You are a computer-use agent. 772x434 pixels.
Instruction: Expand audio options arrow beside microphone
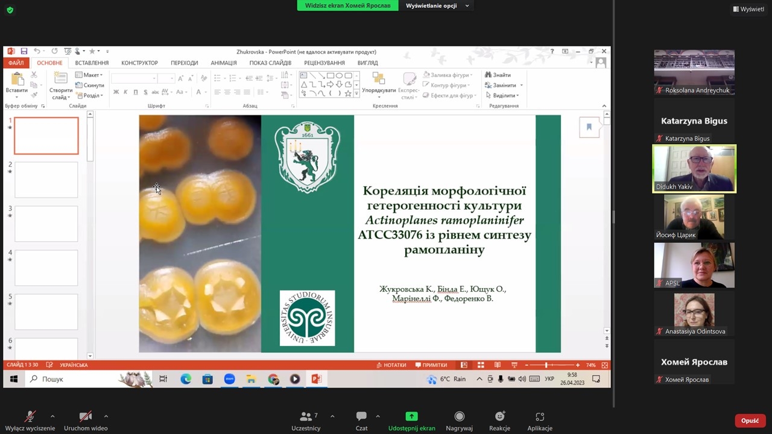[x=52, y=416]
